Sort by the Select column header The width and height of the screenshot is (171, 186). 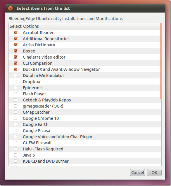(x=15, y=26)
